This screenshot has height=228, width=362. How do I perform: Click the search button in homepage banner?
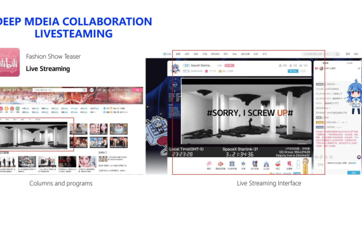(84, 90)
